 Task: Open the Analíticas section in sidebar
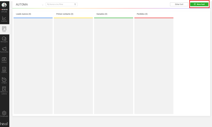pos(4,19)
